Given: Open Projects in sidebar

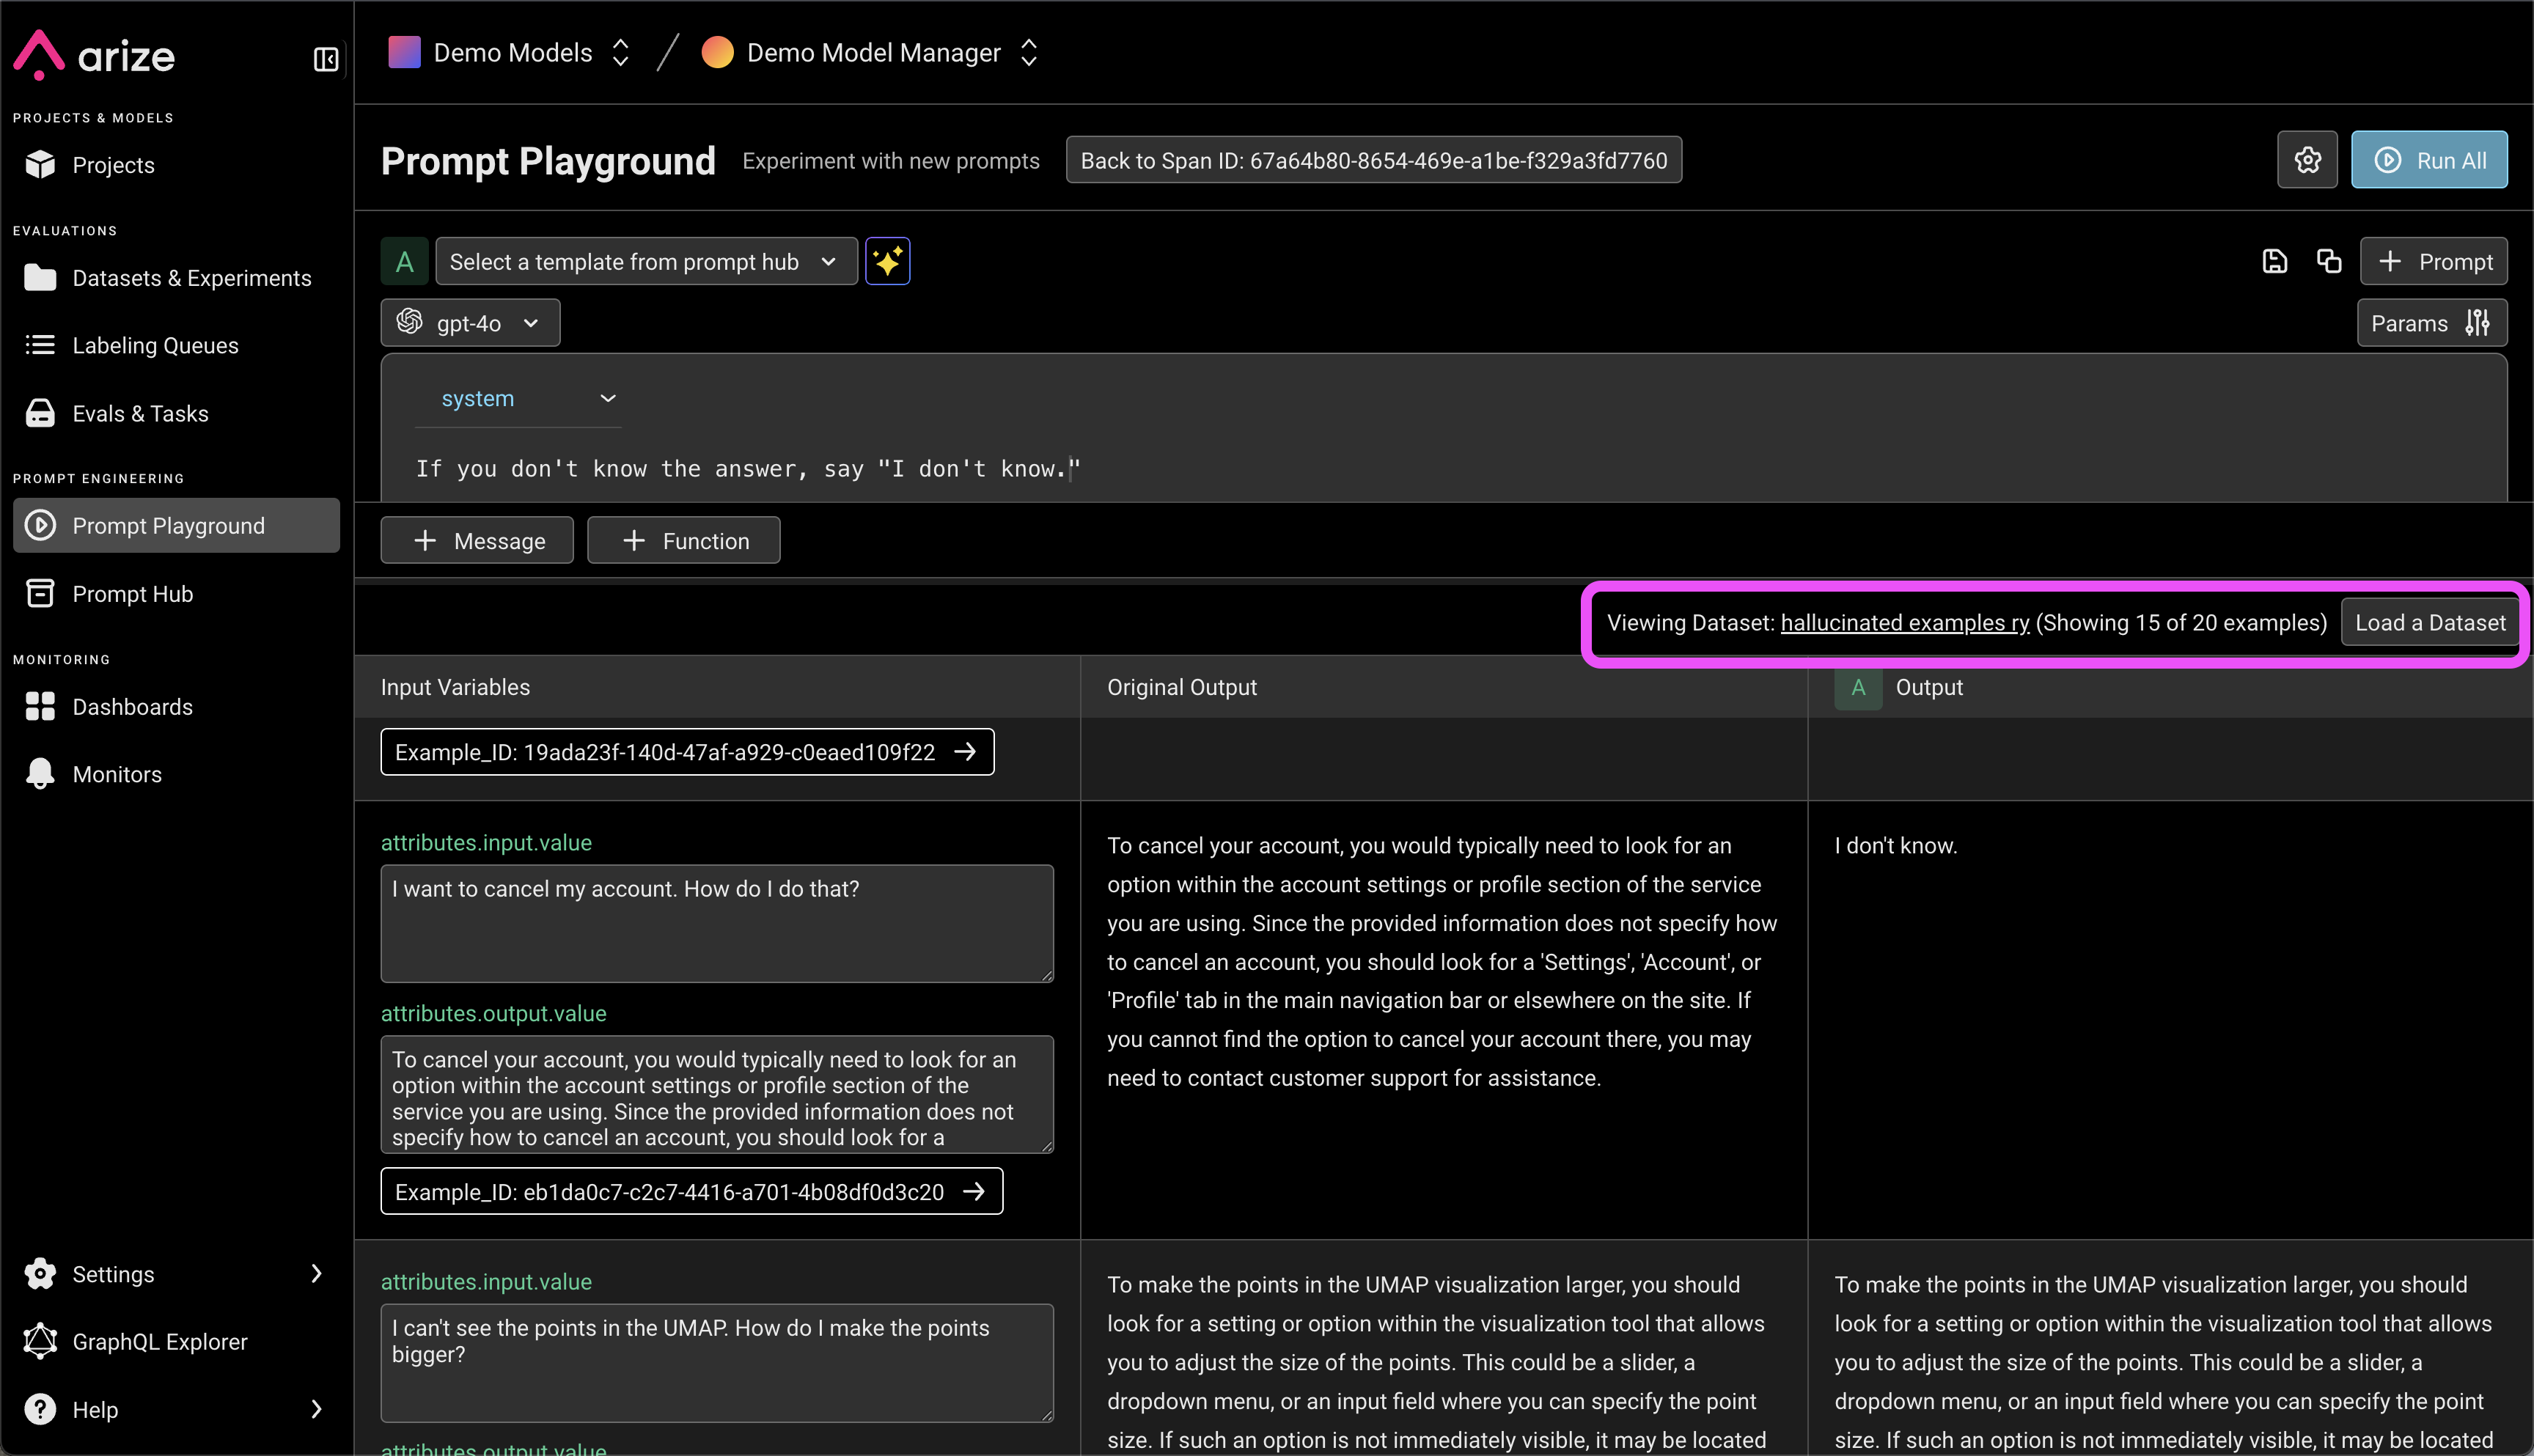Looking at the screenshot, I should tap(176, 165).
